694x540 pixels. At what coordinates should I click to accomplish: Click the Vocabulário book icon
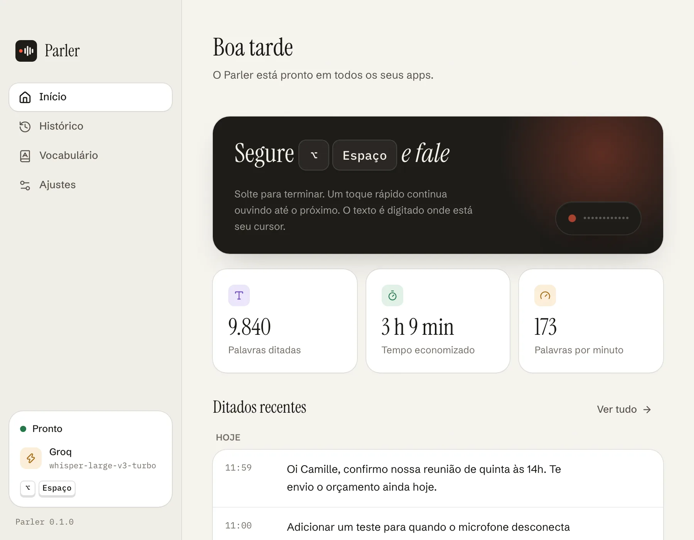pyautogui.click(x=25, y=156)
